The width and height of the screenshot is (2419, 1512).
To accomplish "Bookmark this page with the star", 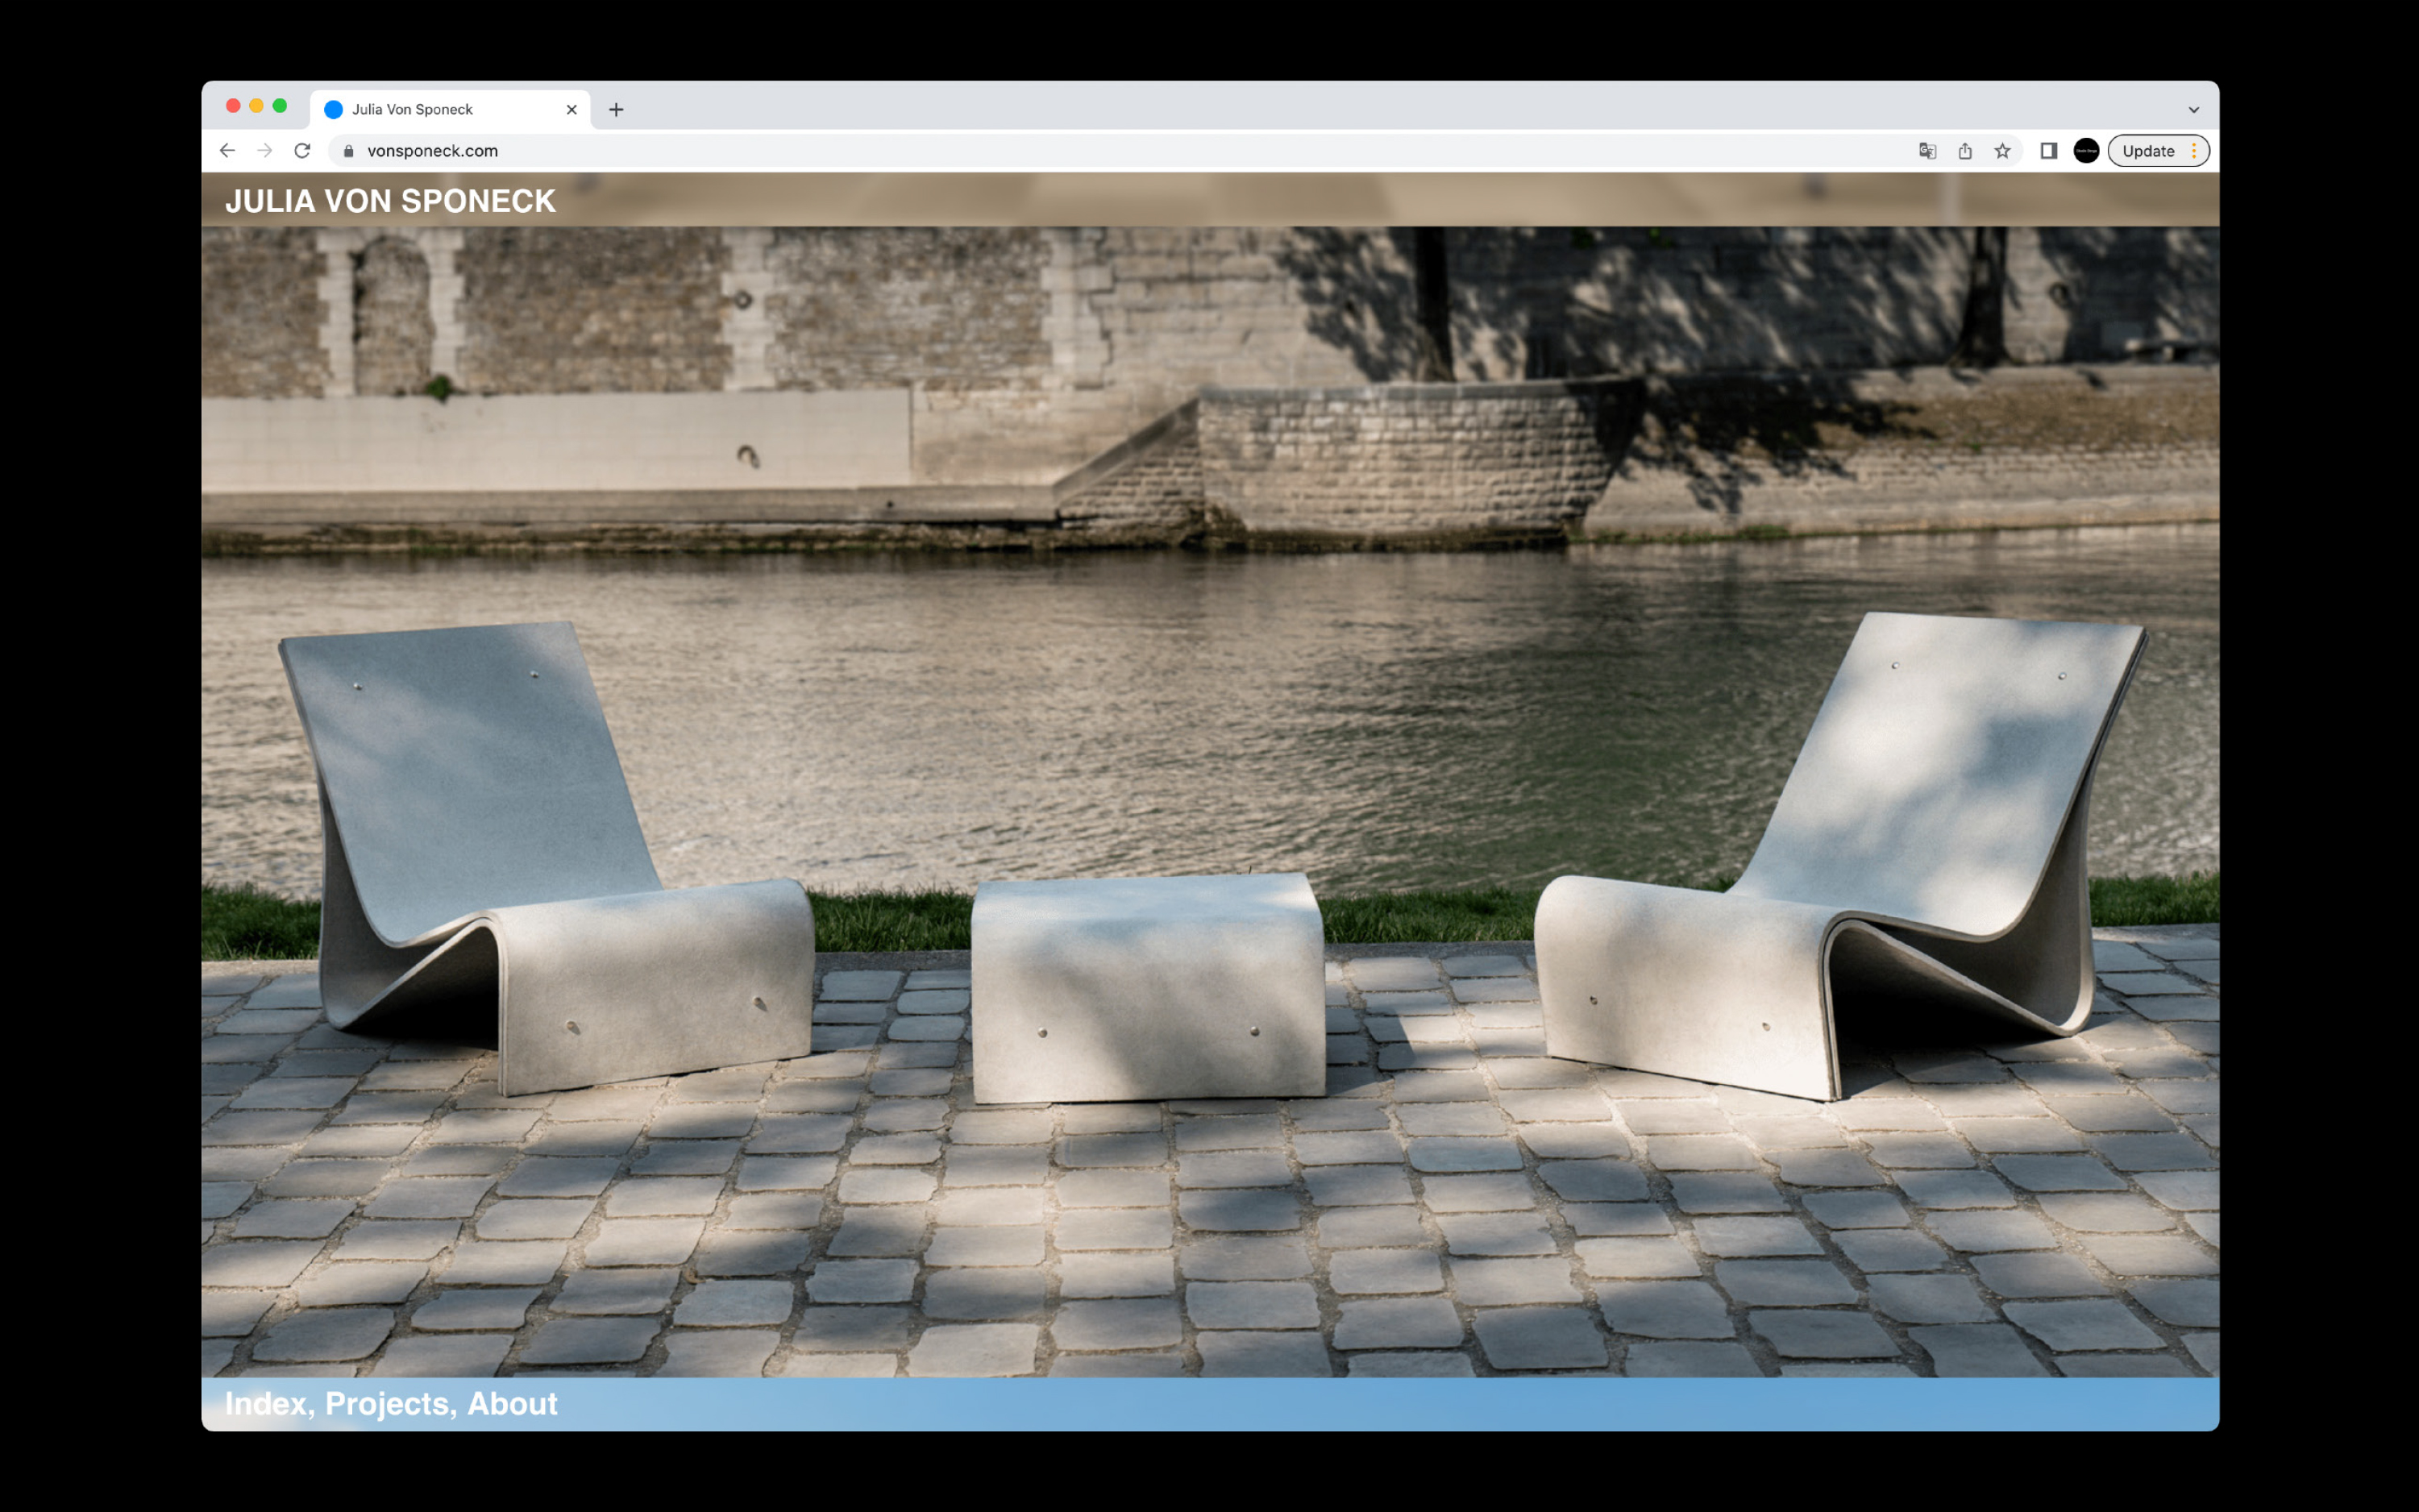I will (2002, 151).
